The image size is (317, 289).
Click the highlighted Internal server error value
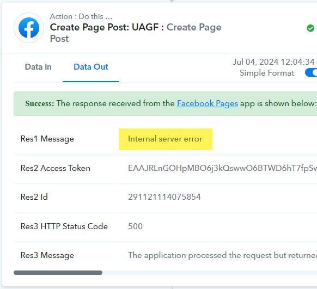pos(166,139)
